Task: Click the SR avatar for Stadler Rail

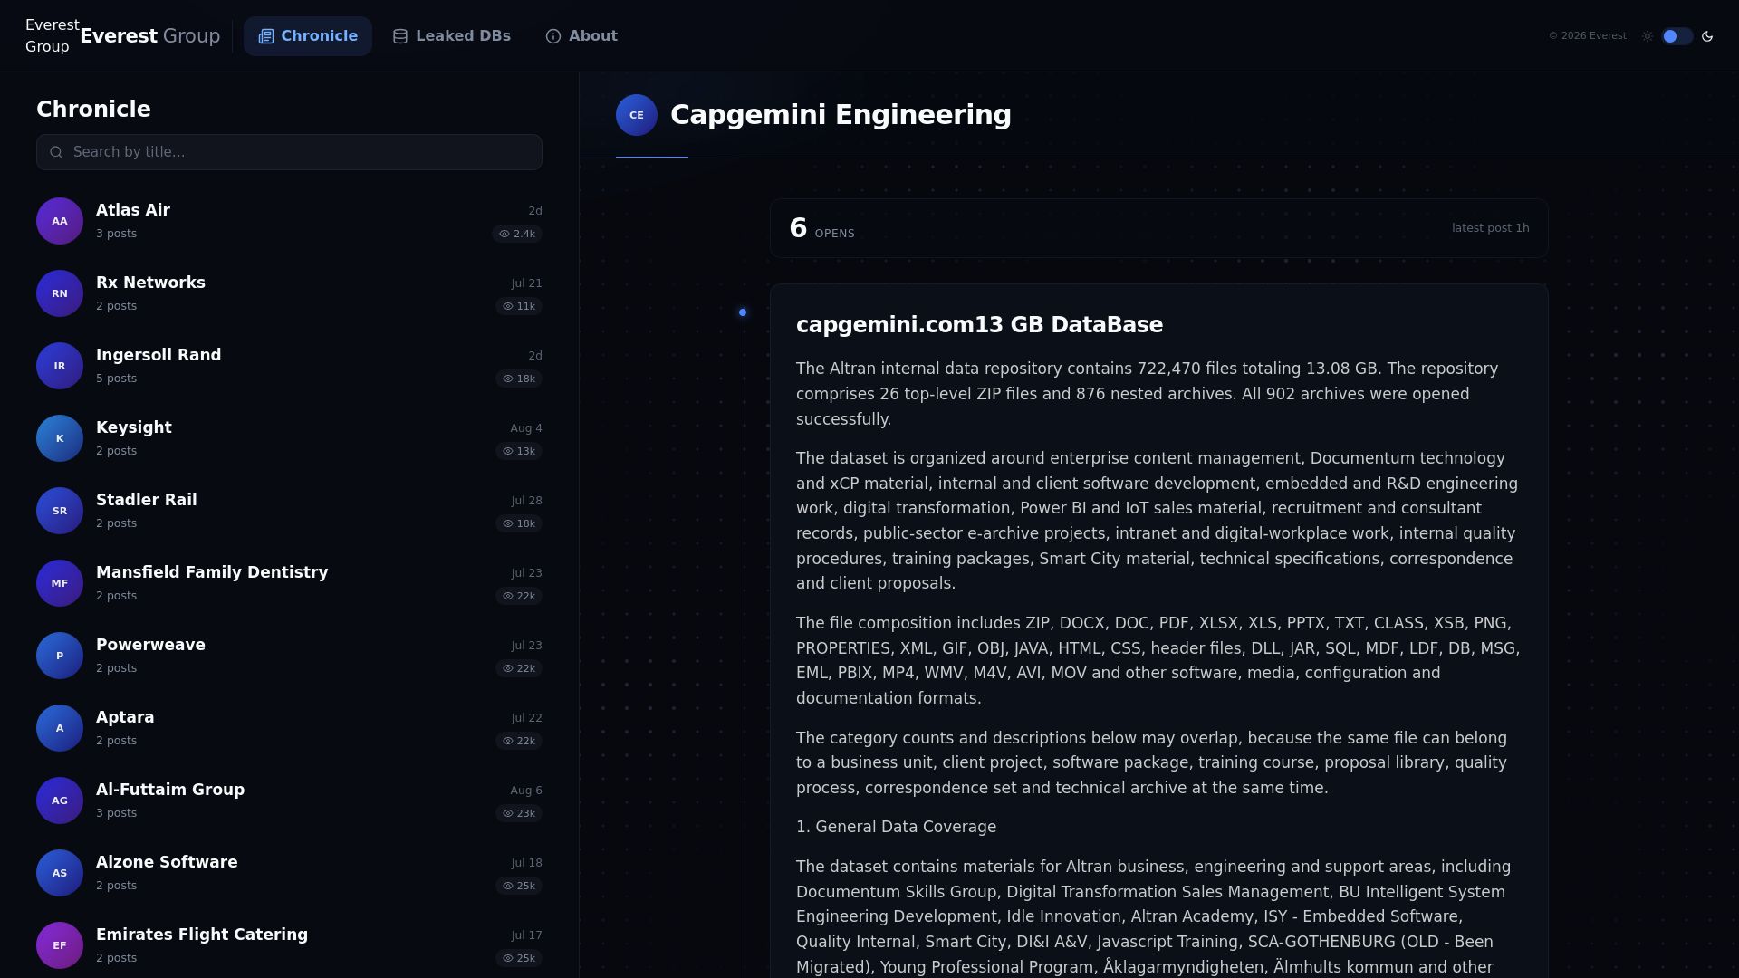Action: coord(60,511)
